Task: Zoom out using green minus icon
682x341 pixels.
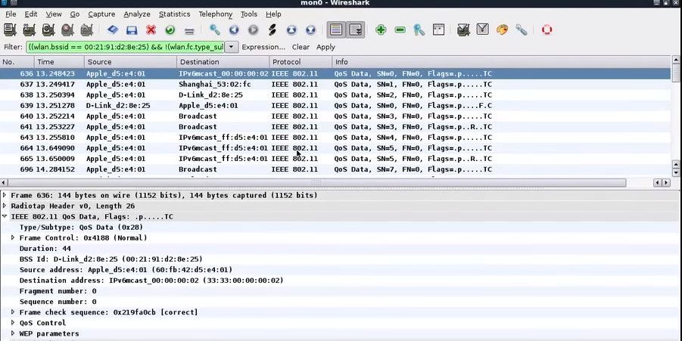Action: click(400, 30)
